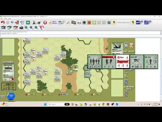Select the blue French roundel faction icon
This screenshot has height=122, width=162.
[104, 22]
